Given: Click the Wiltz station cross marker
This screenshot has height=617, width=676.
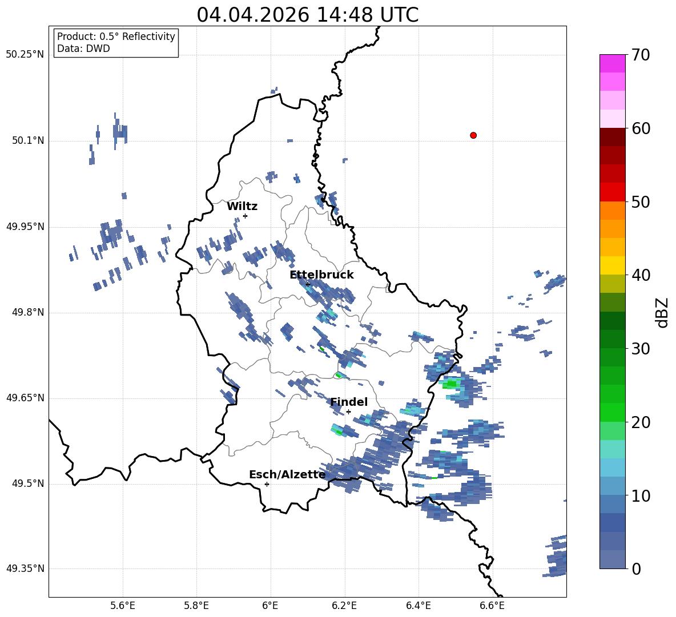Looking at the screenshot, I should [245, 216].
